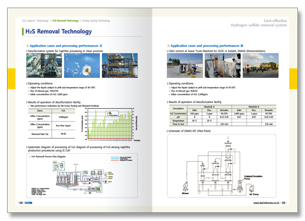Select the H2S Removal Technology breadcrumb tab

pos(66,20)
